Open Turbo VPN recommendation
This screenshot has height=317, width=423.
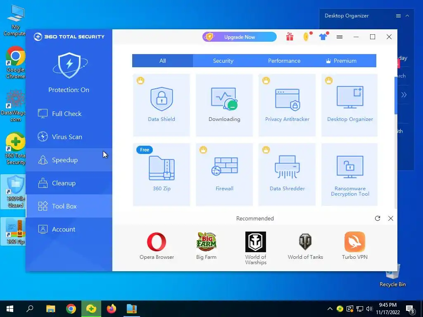[x=355, y=246]
